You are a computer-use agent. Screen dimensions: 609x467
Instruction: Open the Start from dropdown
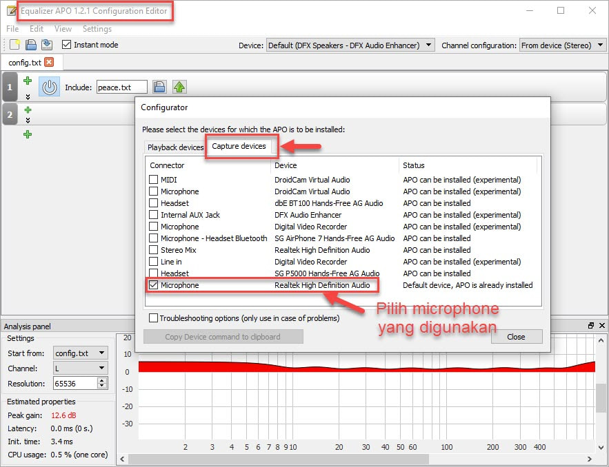tap(81, 353)
